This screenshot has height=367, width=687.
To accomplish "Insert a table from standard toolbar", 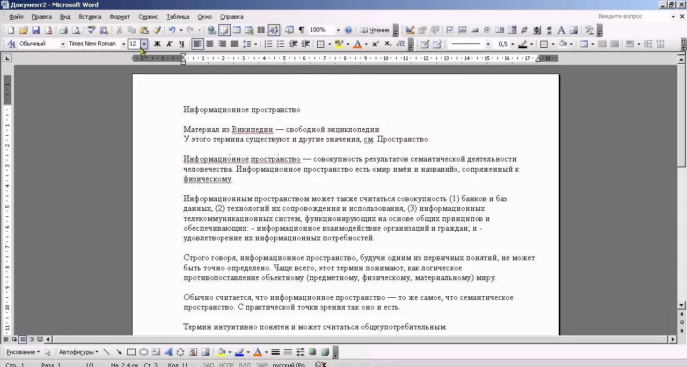I will pyautogui.click(x=237, y=30).
